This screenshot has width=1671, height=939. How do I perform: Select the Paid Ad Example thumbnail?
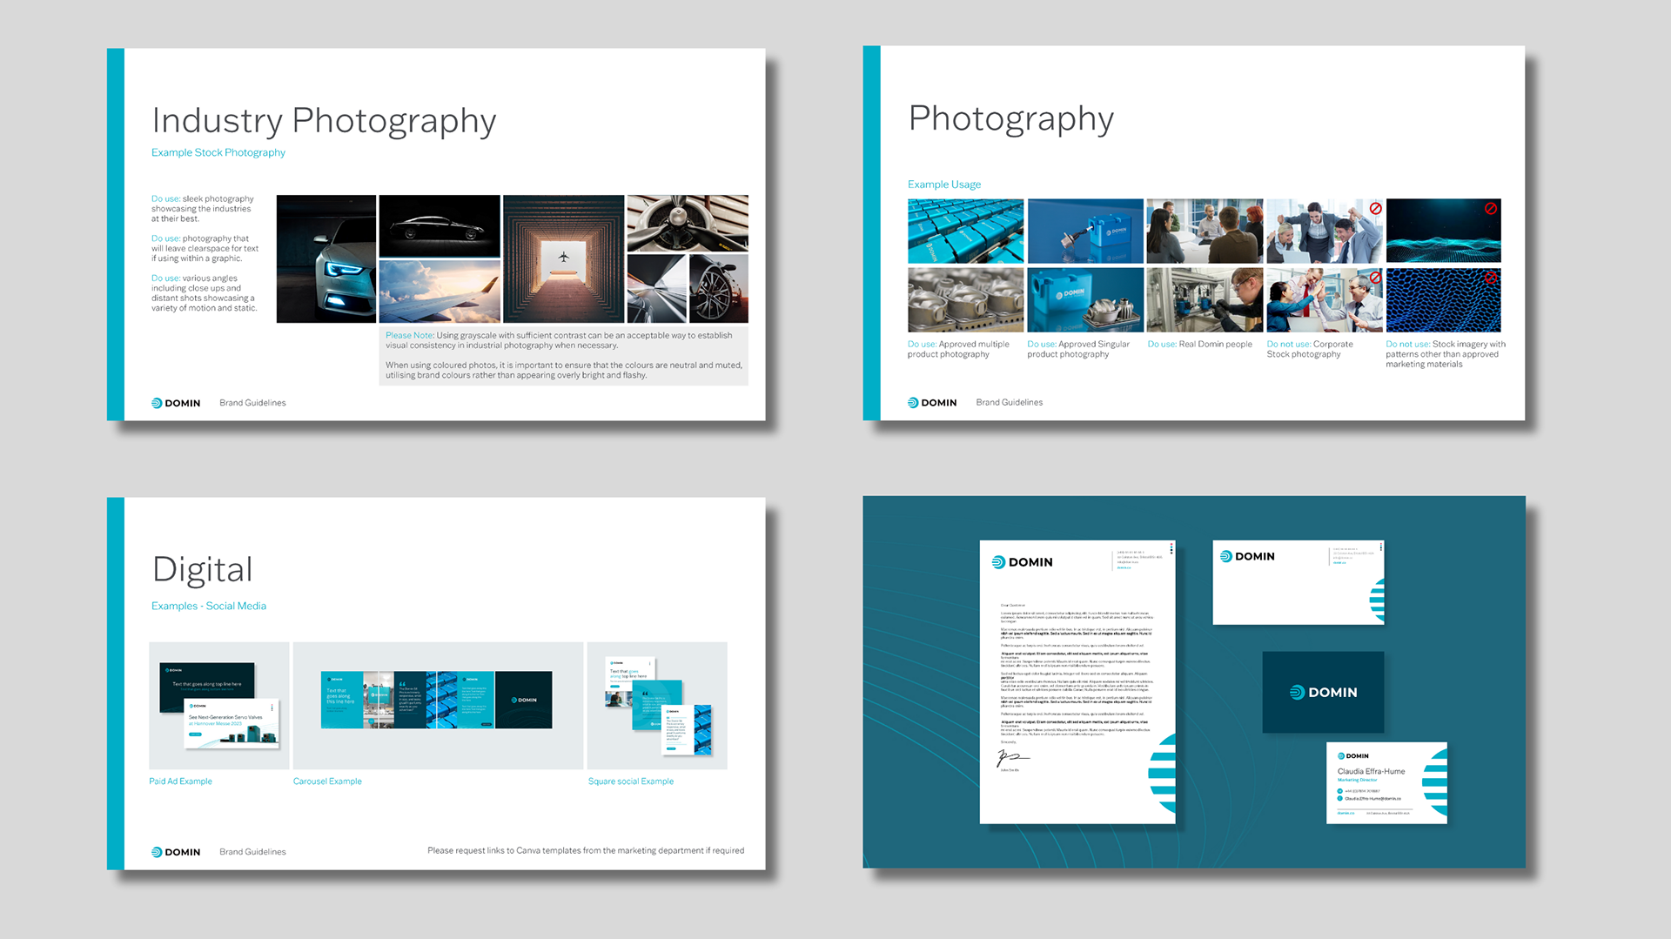tap(219, 706)
